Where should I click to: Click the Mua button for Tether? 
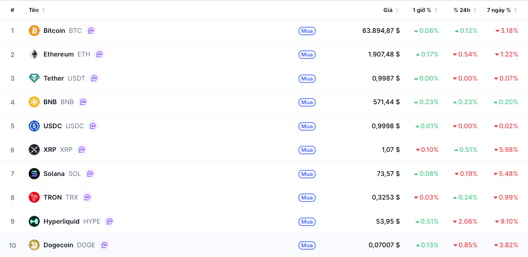307,78
